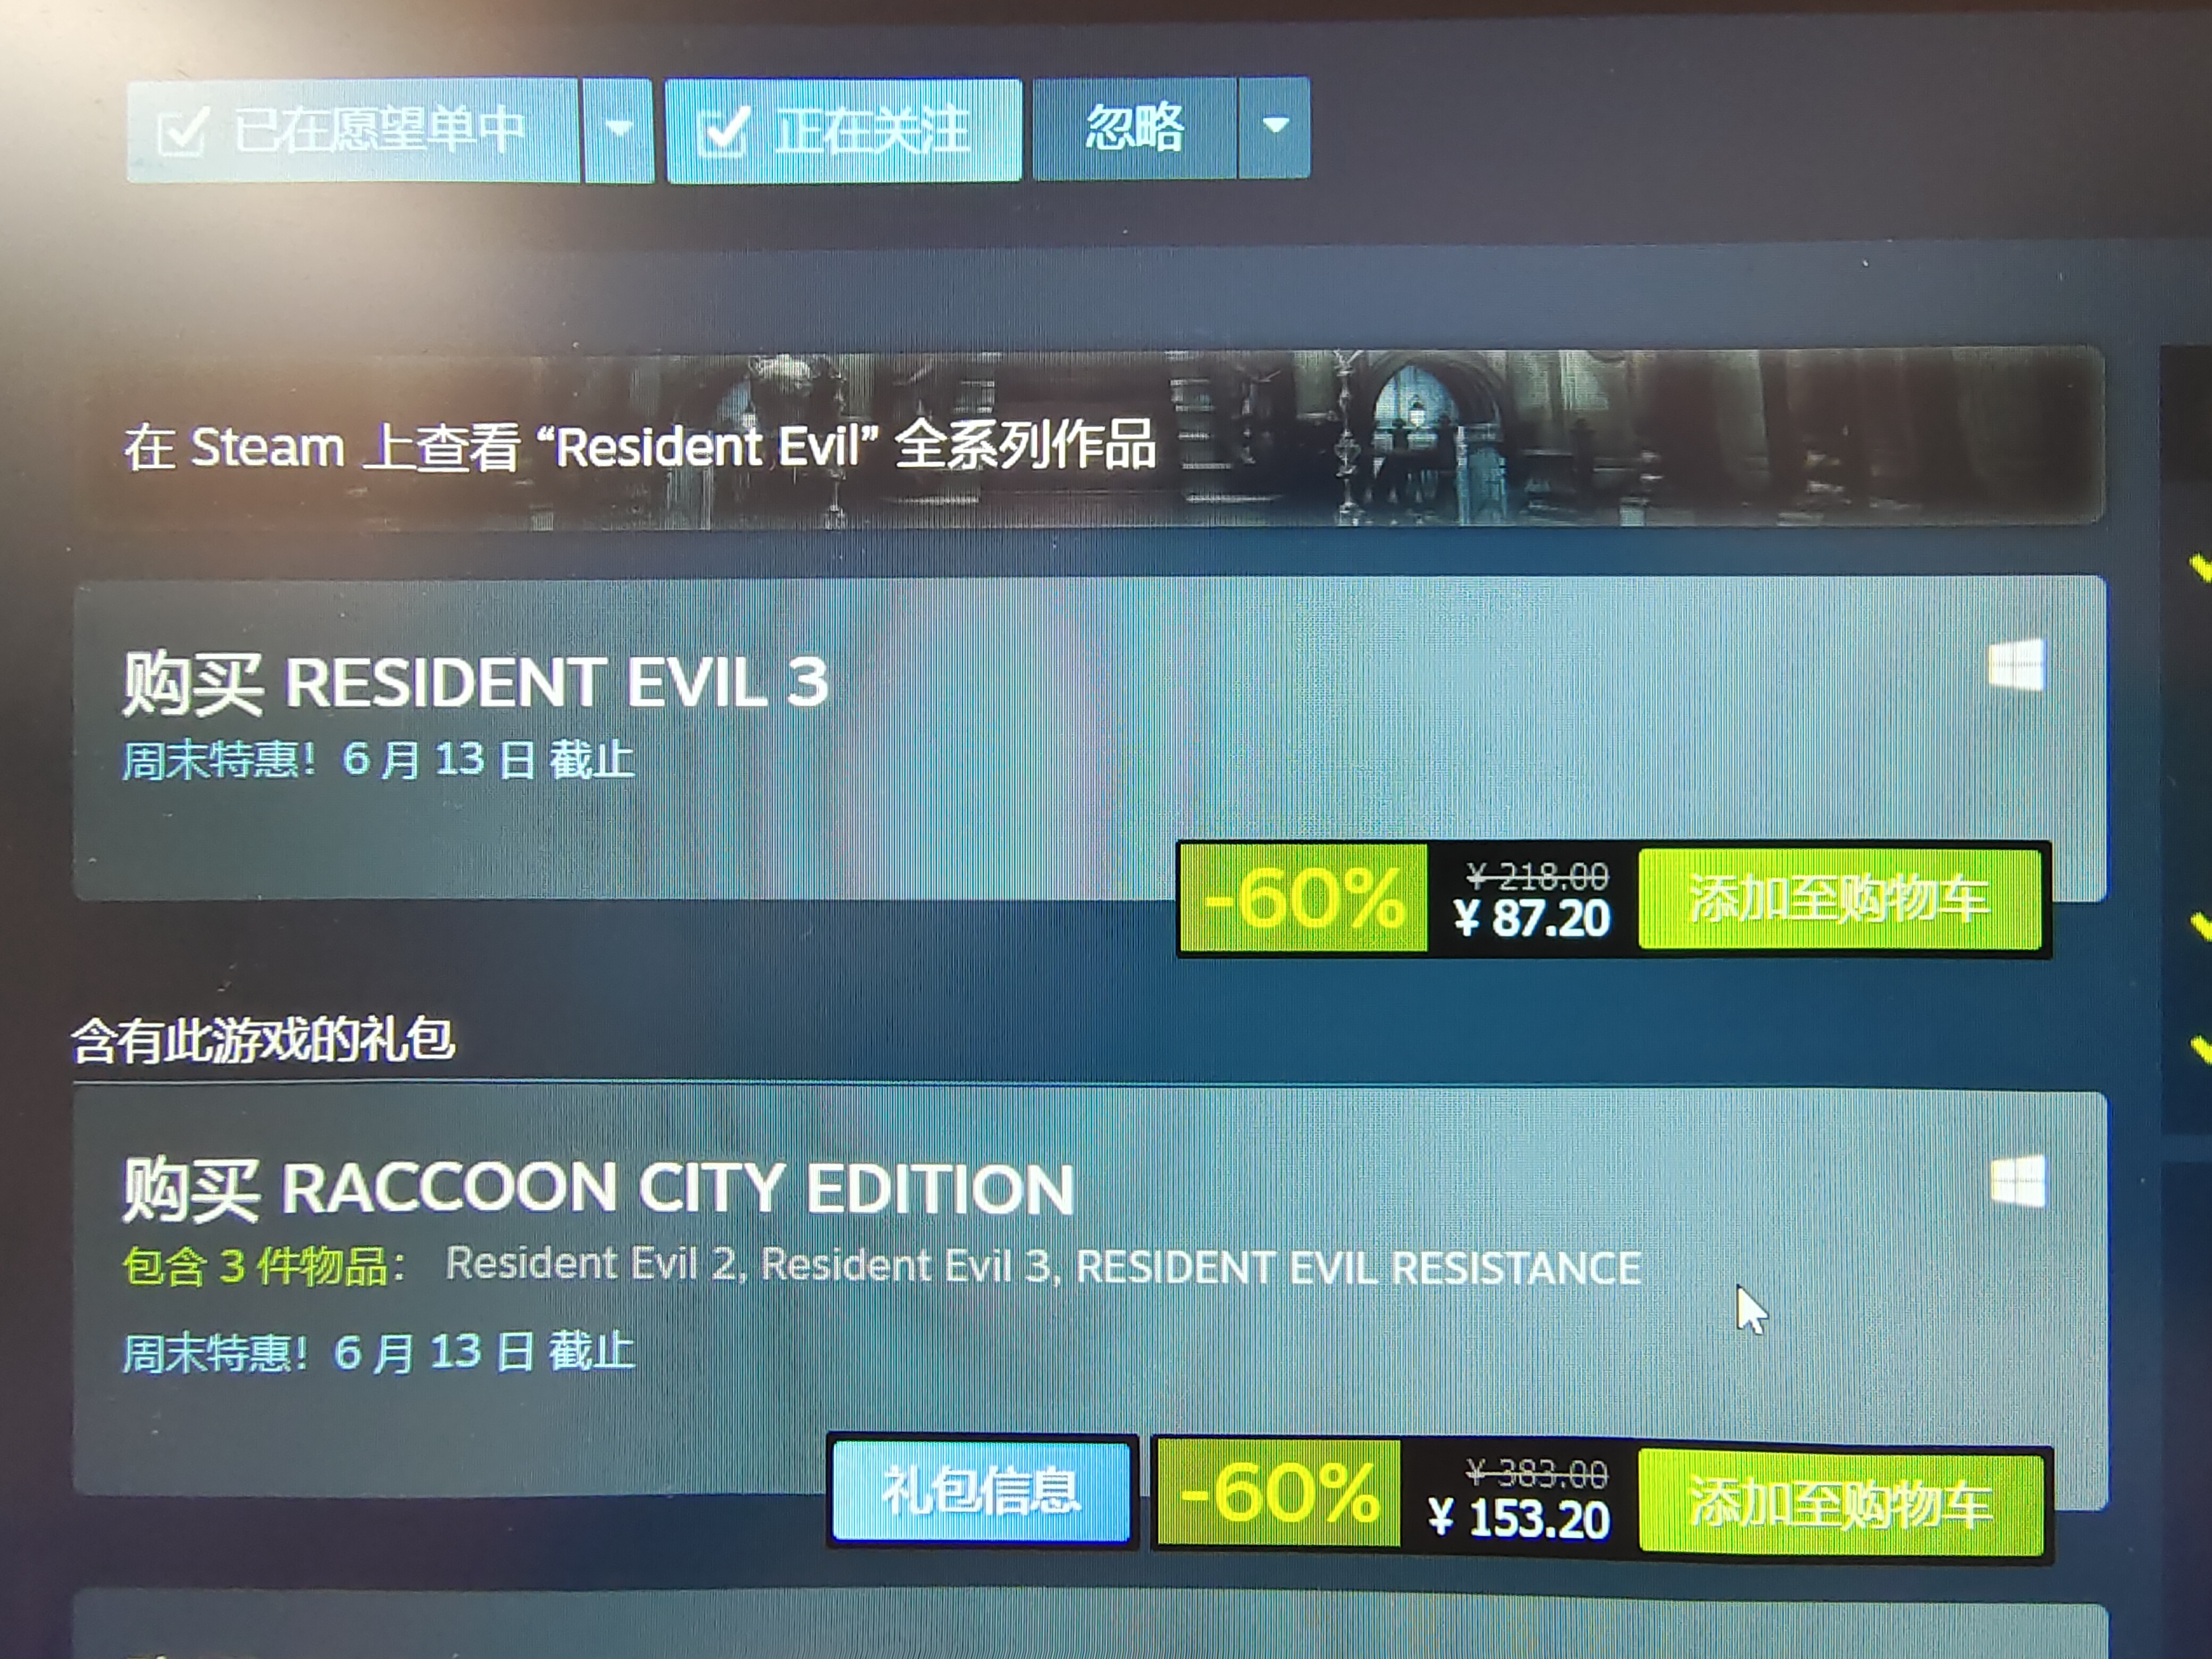
Task: Toggle the 已在愿望单中 wishlist checkbox button
Action: (352, 131)
